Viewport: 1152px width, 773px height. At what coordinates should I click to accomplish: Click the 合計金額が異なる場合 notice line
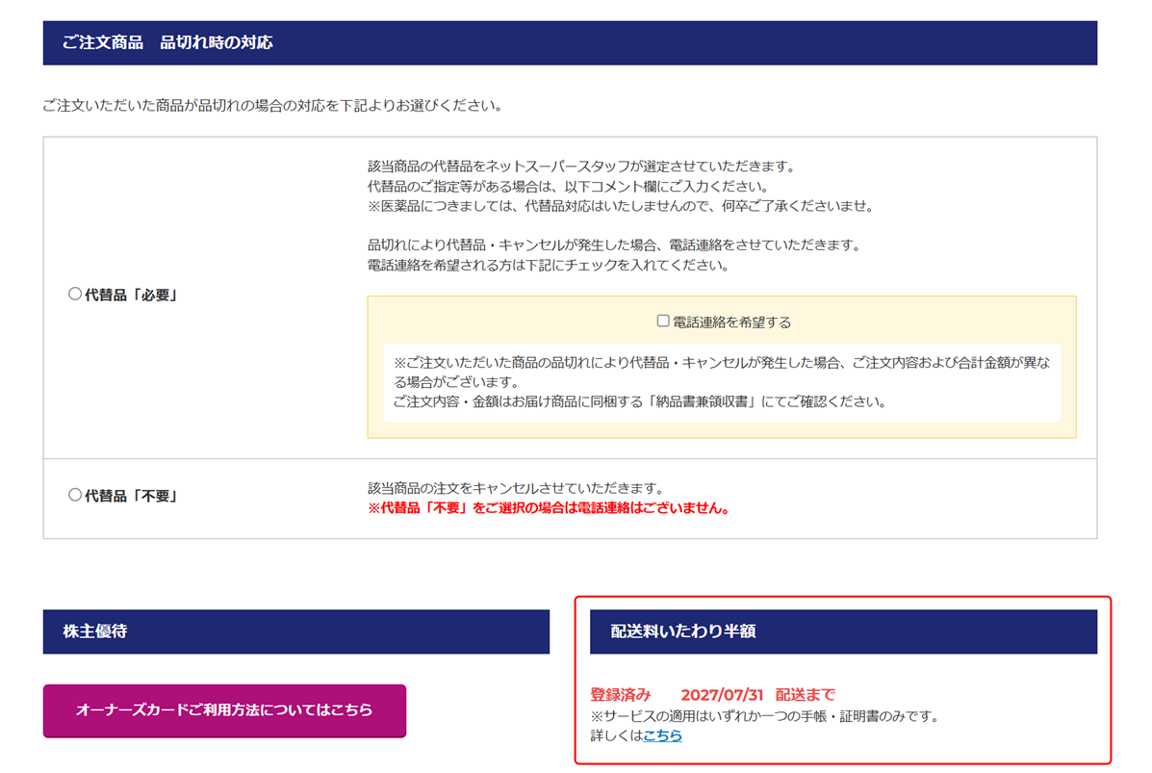(722, 363)
